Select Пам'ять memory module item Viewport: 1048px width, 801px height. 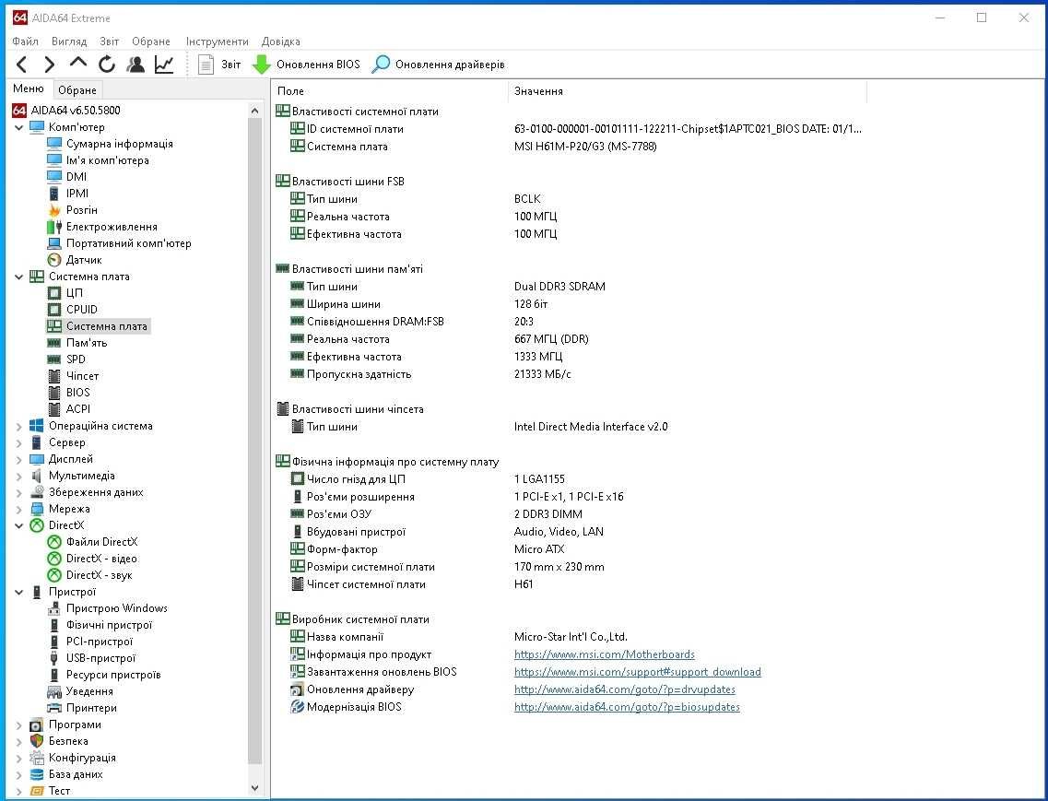coord(77,342)
